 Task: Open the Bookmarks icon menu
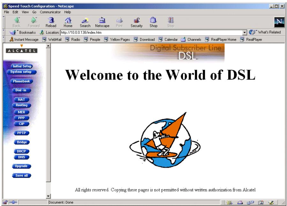coord(13,32)
